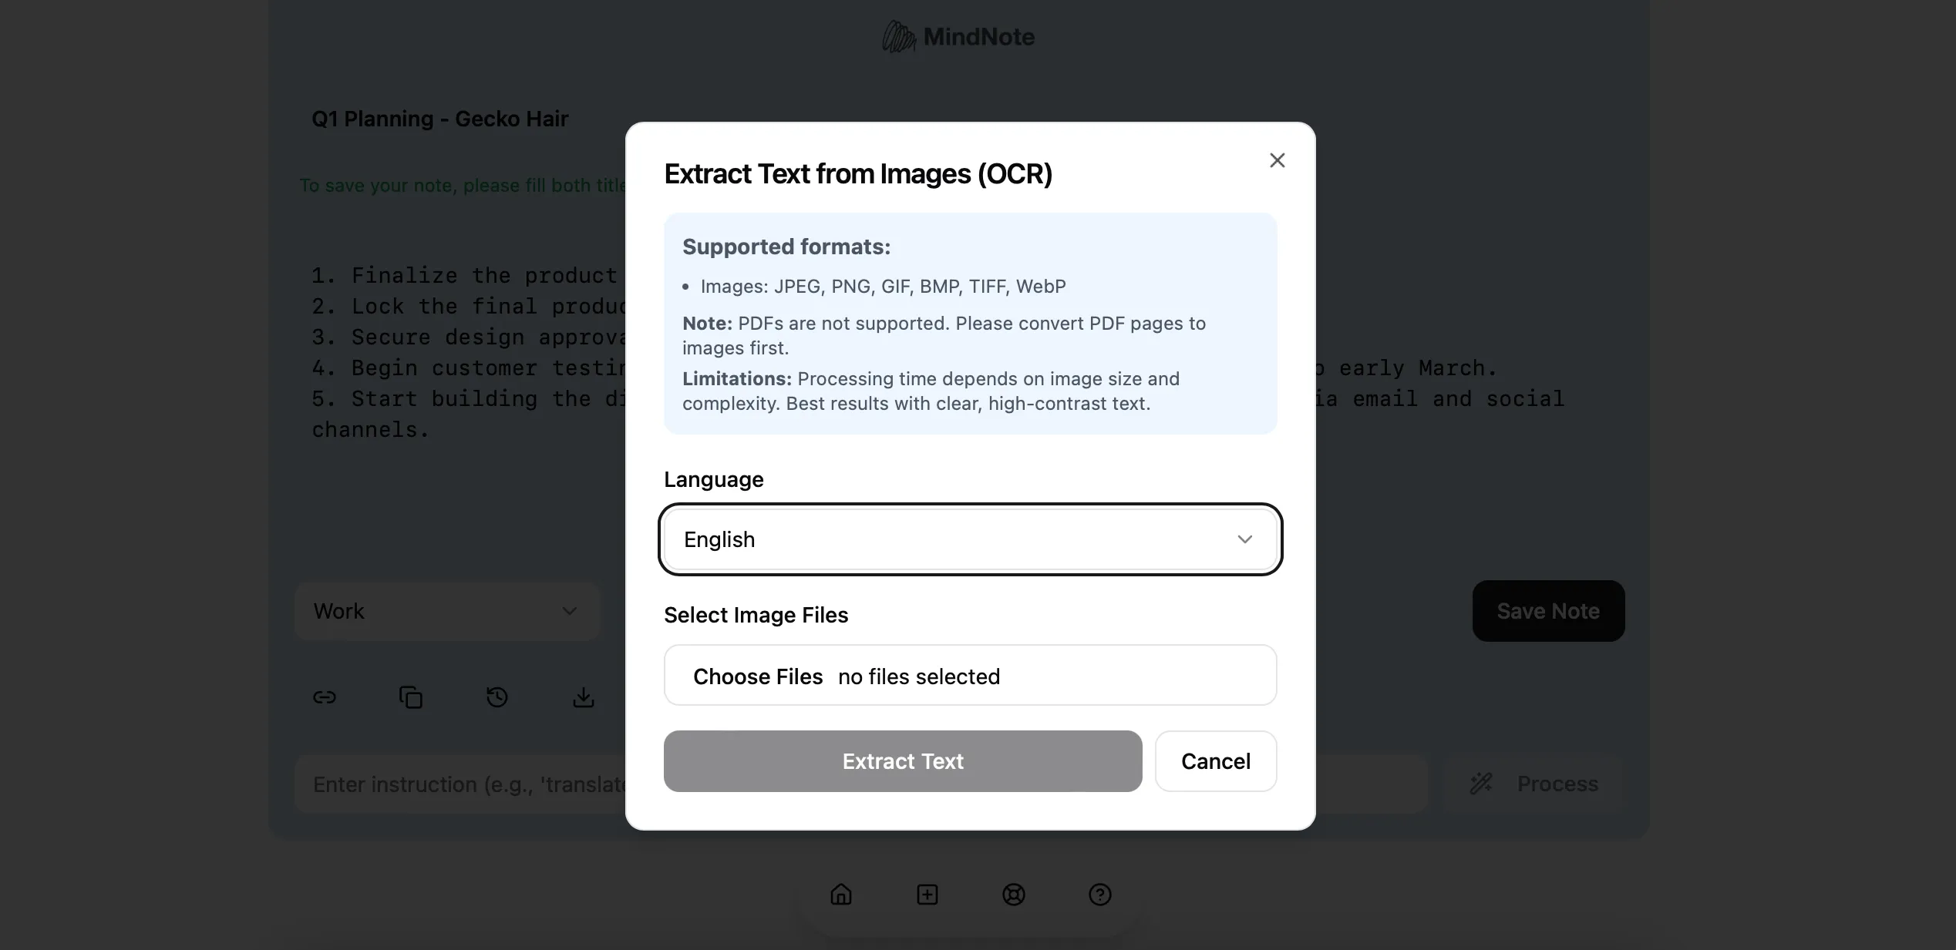The height and width of the screenshot is (950, 1956).
Task: Click the Q1 Planning note title
Action: [439, 118]
